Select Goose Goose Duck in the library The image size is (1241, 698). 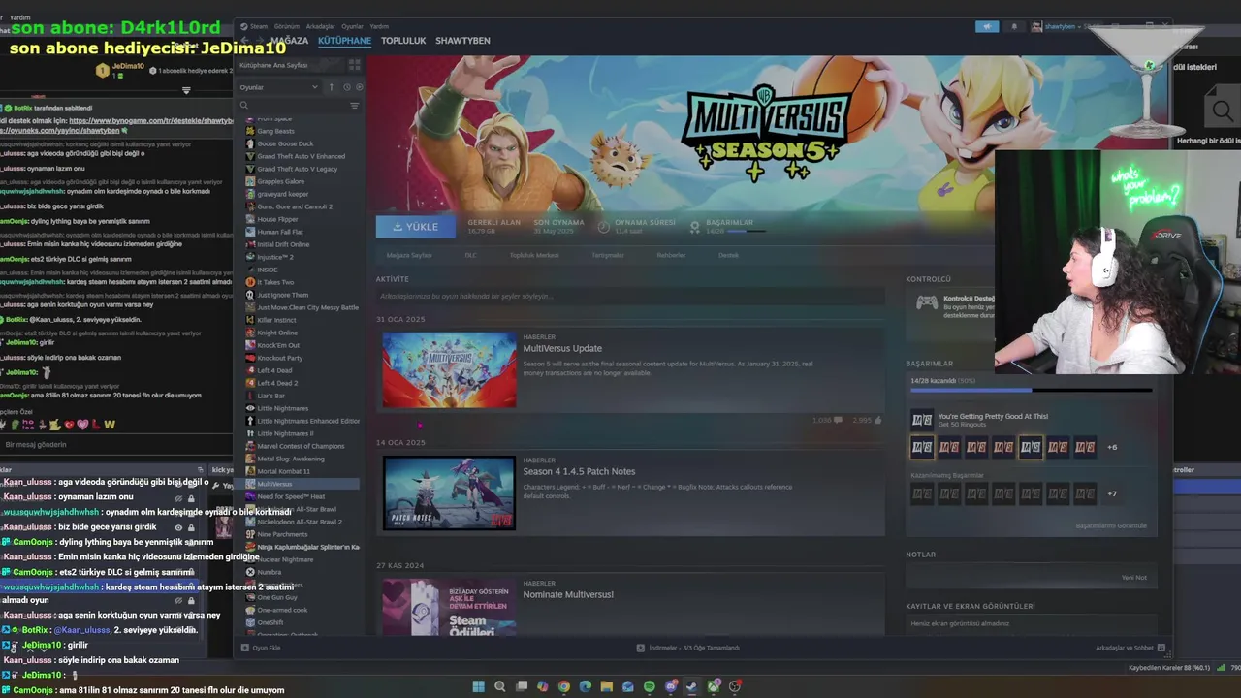(x=285, y=143)
